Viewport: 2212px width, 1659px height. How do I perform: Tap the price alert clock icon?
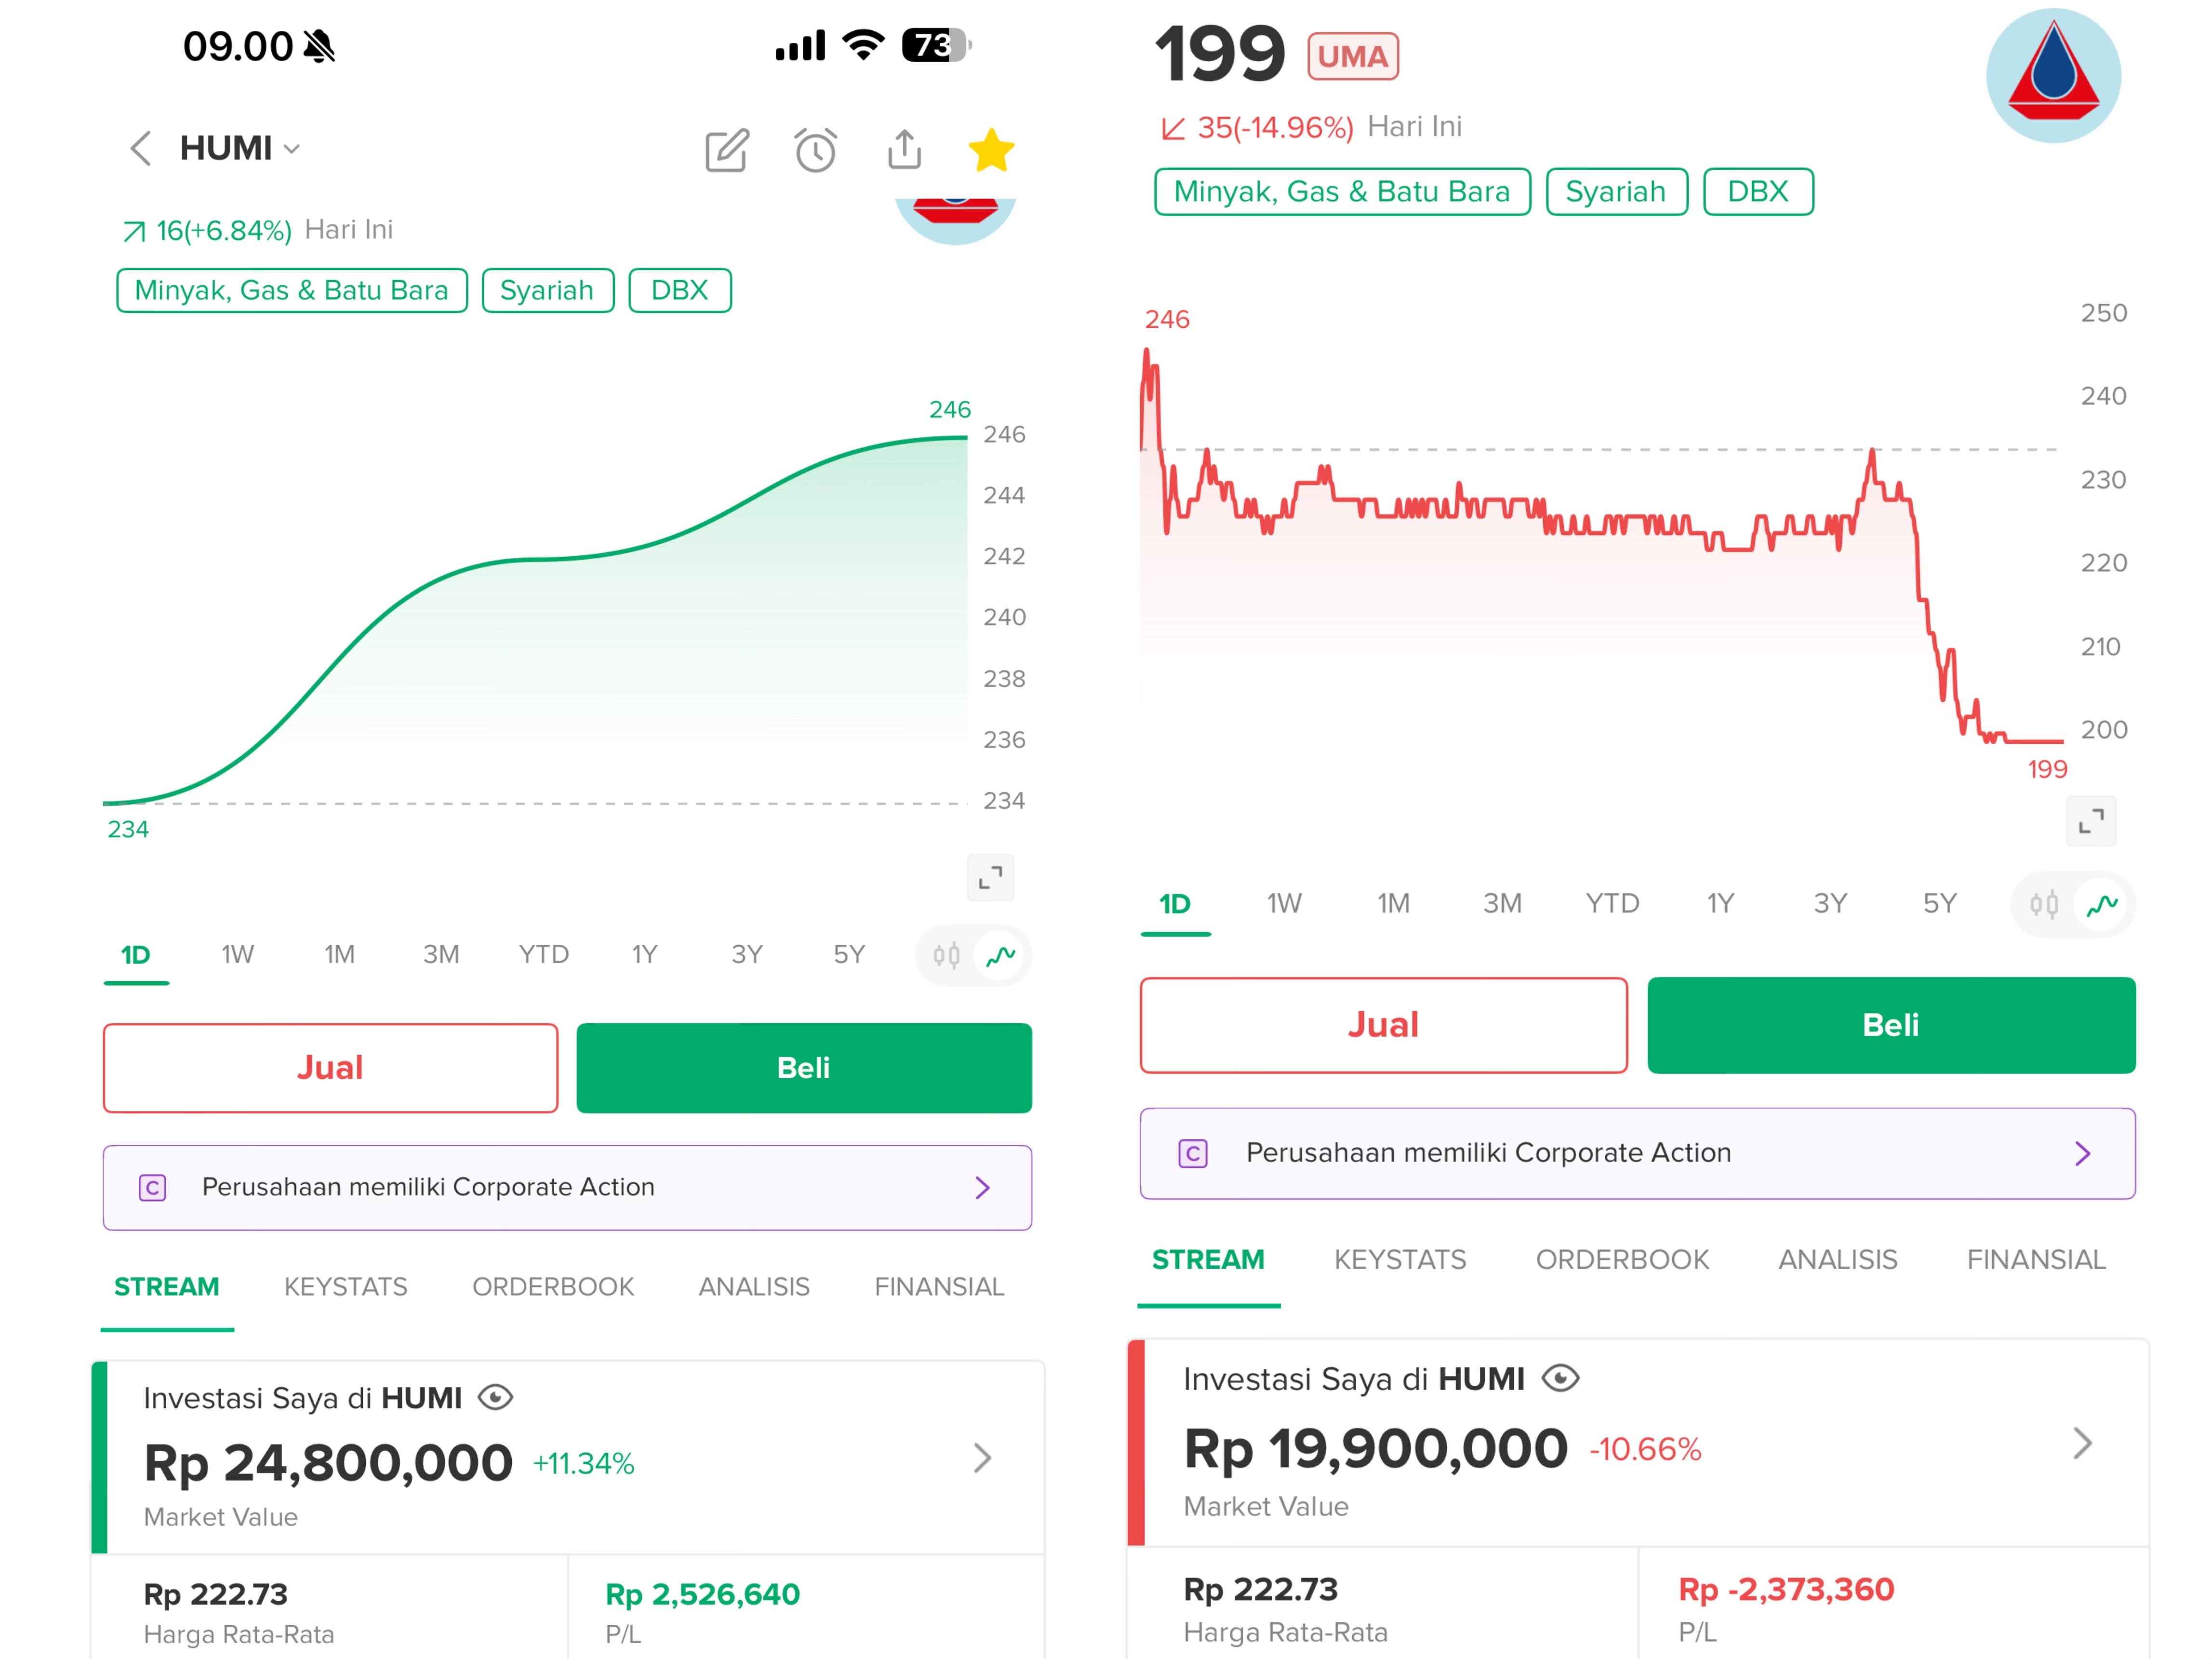pos(815,151)
